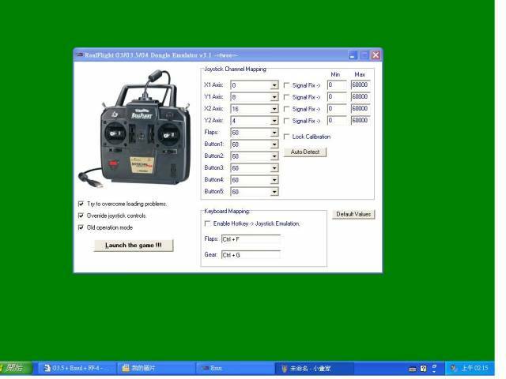Click Launch the game button
Screen dimensions: 506x379
click(134, 246)
